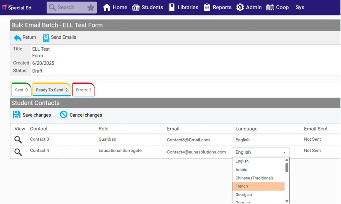Click the Admin gear icon
Screen dimensions: 341x204
tap(240, 7)
